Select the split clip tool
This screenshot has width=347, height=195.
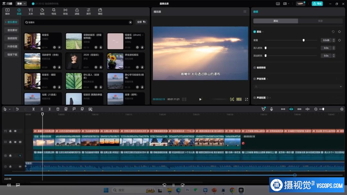(x=33, y=109)
